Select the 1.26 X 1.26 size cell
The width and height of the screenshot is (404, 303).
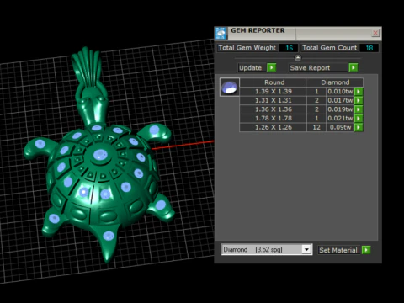tap(273, 127)
